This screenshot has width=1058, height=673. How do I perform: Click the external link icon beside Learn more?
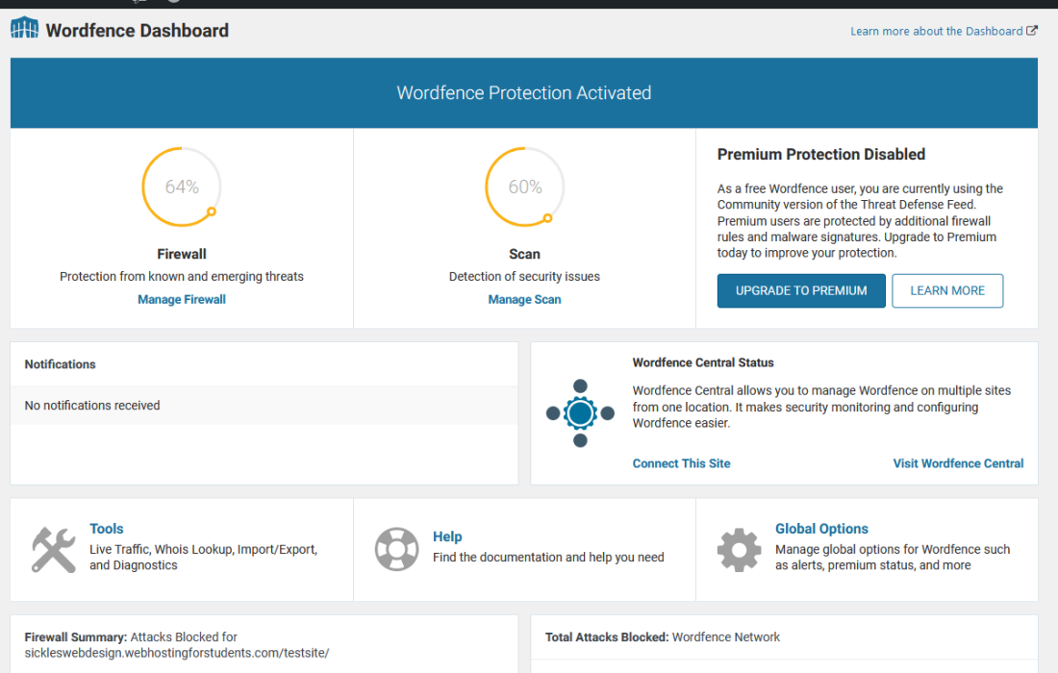click(1032, 31)
